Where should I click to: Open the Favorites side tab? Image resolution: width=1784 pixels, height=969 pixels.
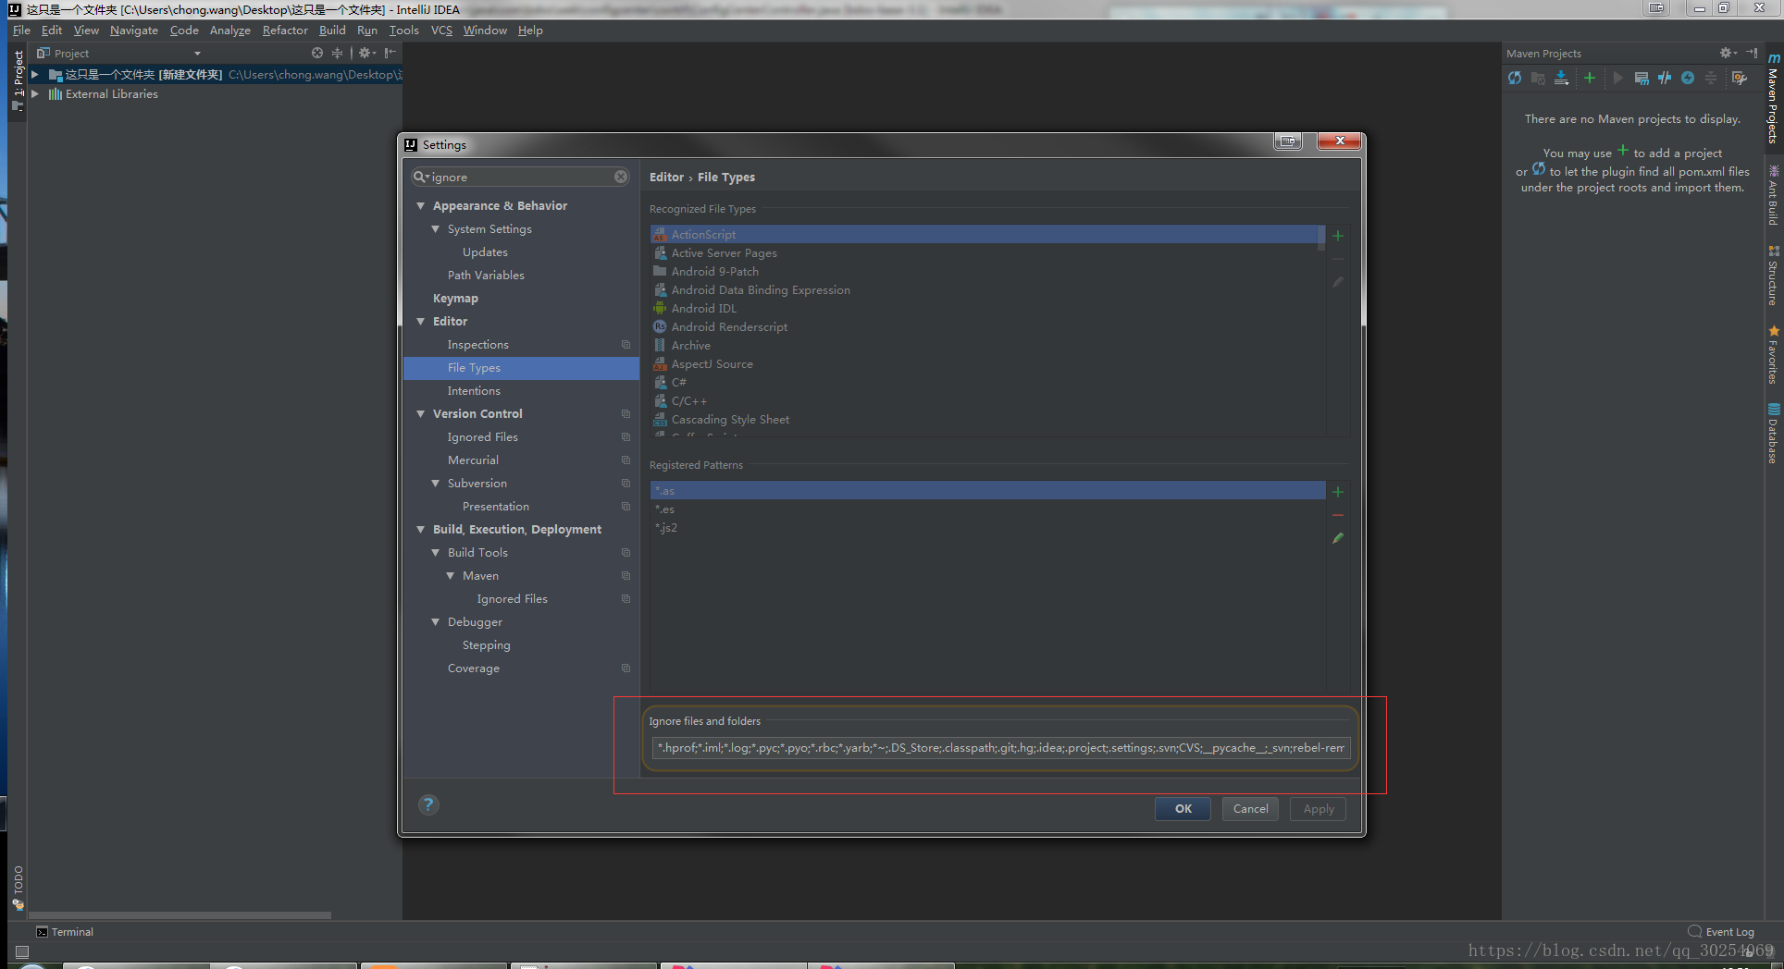1773,355
